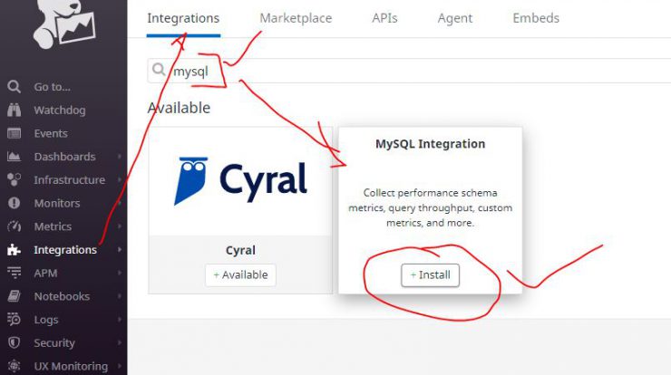Select Notebooks in the sidebar
The width and height of the screenshot is (671, 375).
pos(62,296)
